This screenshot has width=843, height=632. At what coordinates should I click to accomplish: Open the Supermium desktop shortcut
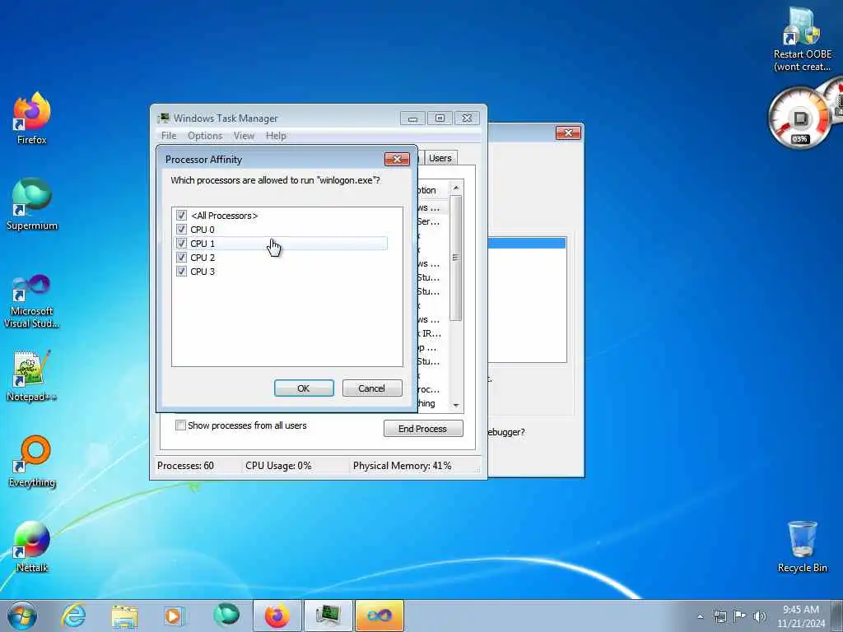(x=32, y=204)
